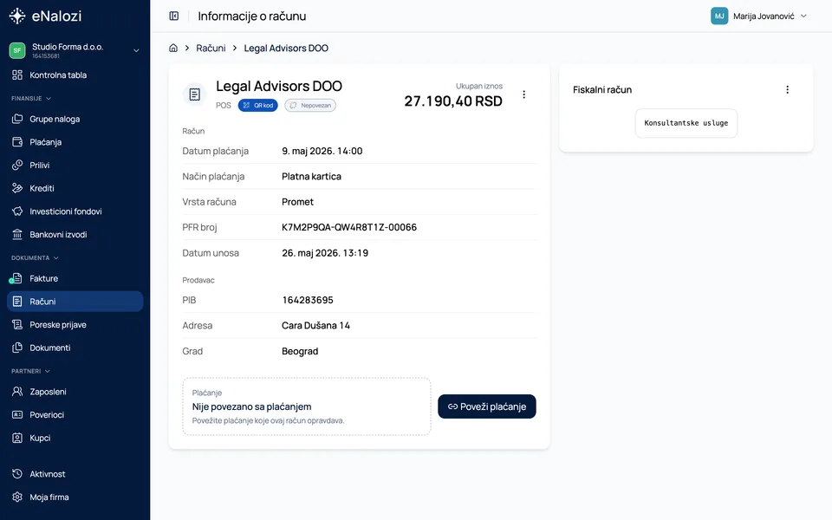Open Bankovni izvodi bank icon

(x=17, y=234)
